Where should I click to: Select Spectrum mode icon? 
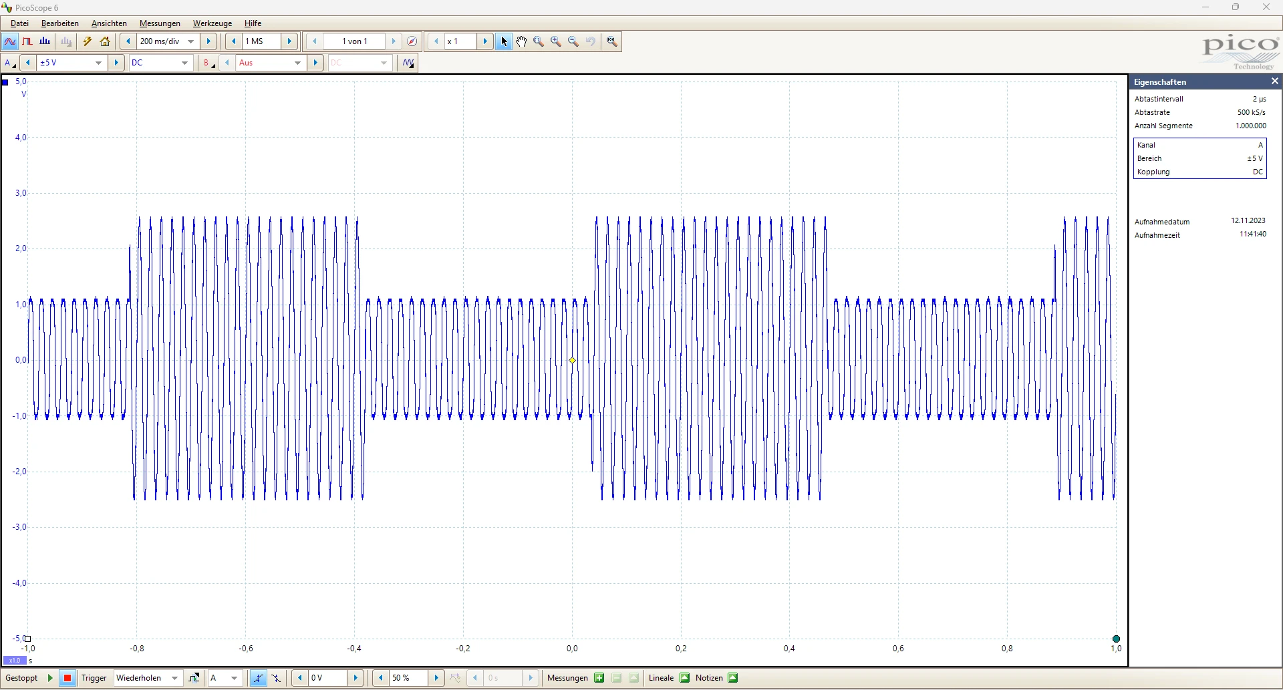click(x=45, y=41)
